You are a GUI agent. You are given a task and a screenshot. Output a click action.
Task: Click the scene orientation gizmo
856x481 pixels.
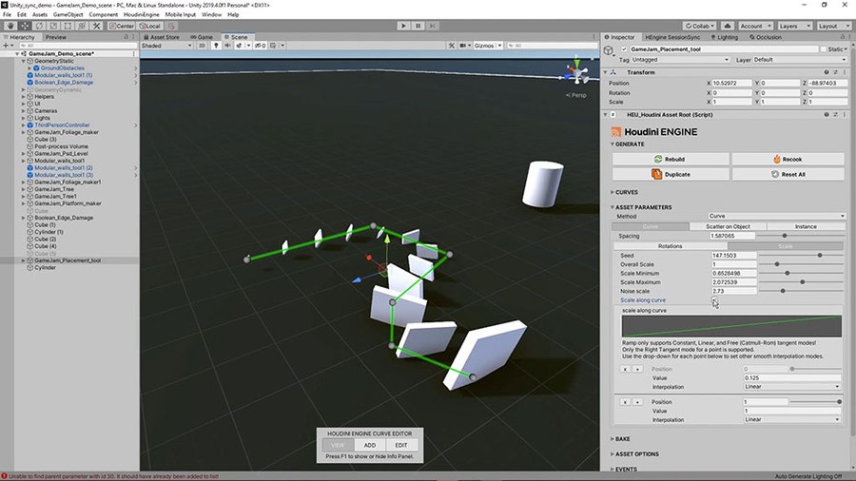point(577,72)
